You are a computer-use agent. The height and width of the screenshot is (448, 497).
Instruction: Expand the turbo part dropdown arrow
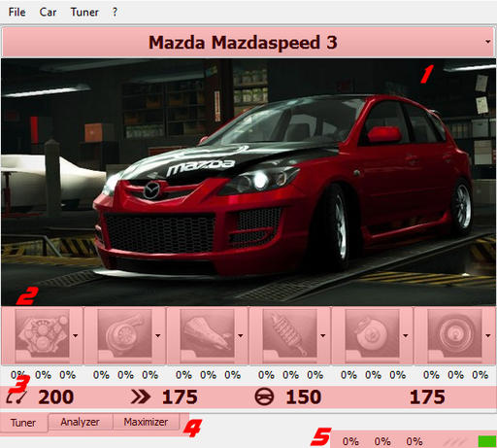pos(158,335)
